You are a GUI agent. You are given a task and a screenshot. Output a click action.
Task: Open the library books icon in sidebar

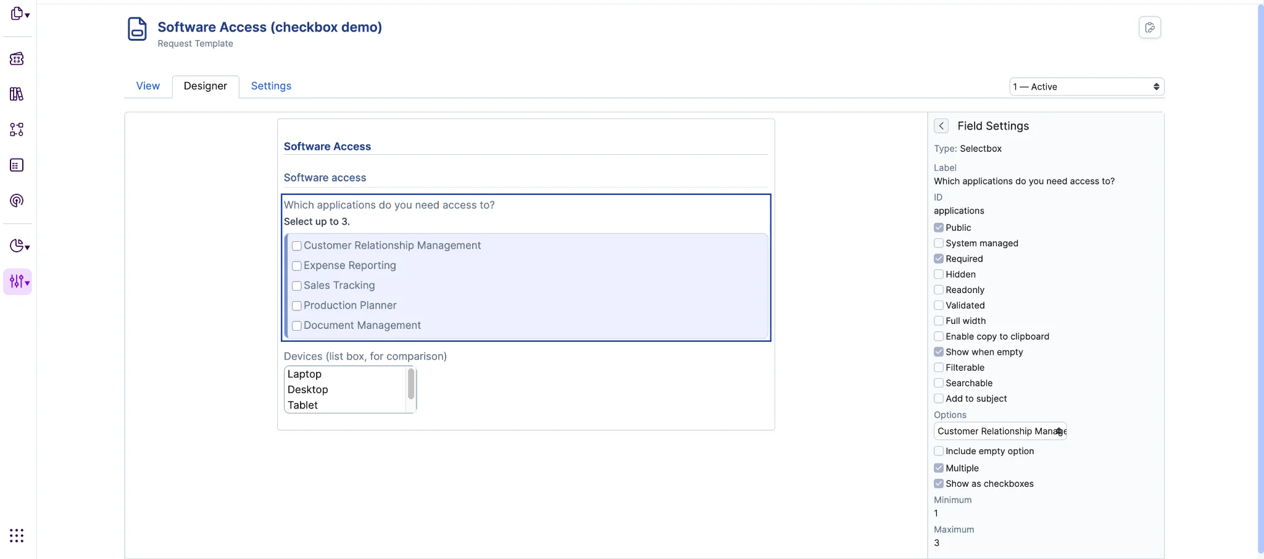[17, 94]
